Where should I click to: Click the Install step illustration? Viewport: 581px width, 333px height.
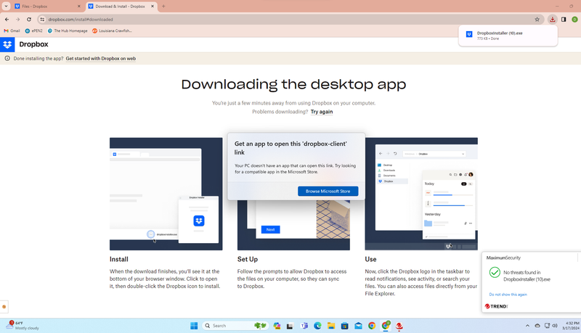tap(166, 194)
